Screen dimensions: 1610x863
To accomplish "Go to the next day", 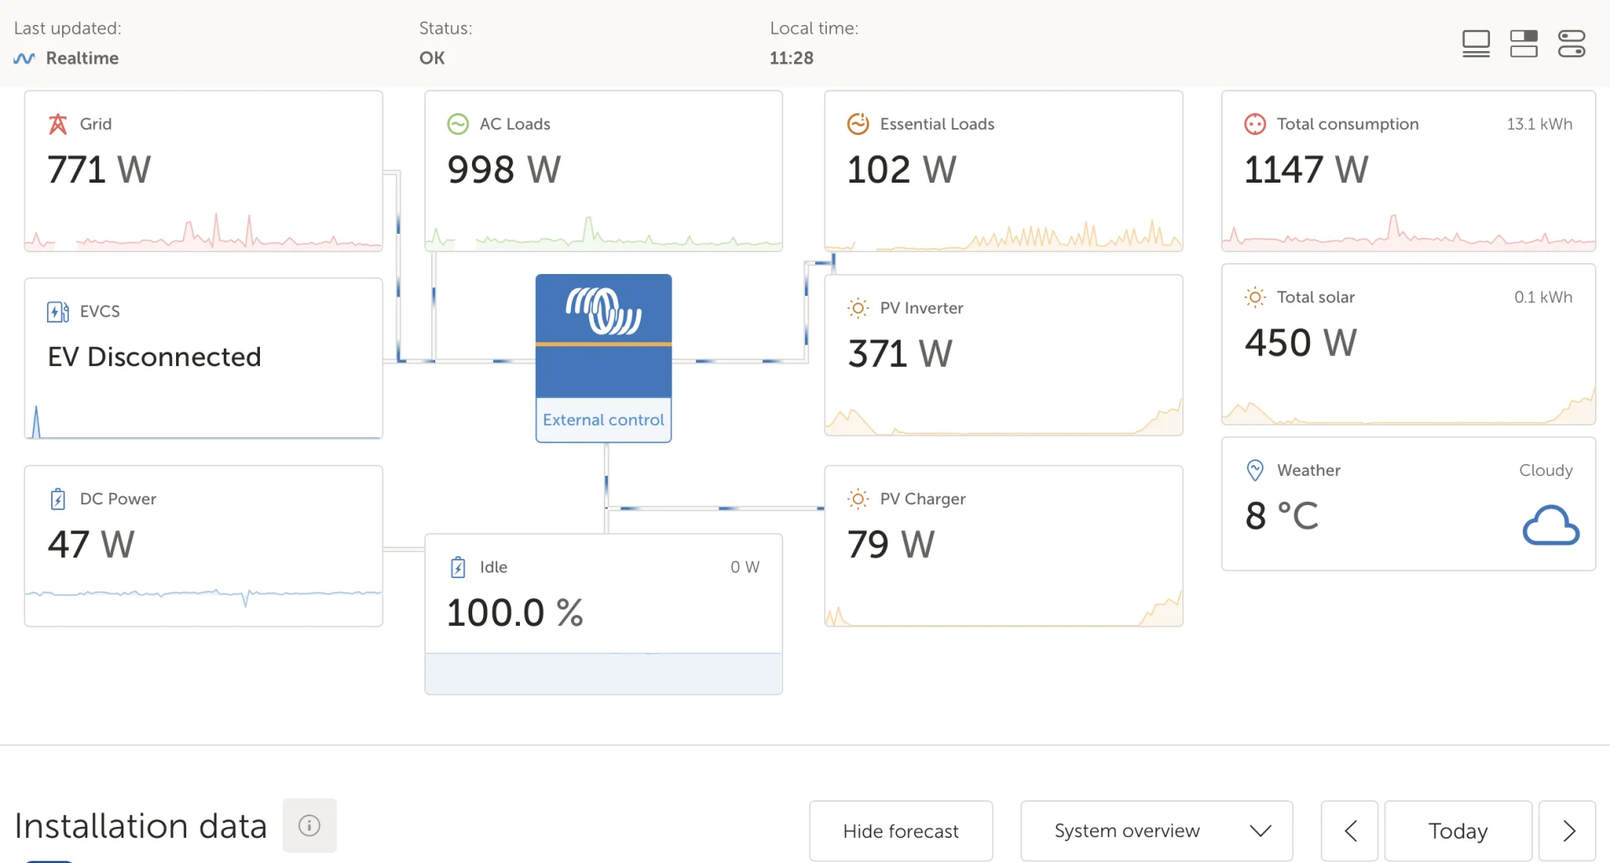I will 1568,830.
